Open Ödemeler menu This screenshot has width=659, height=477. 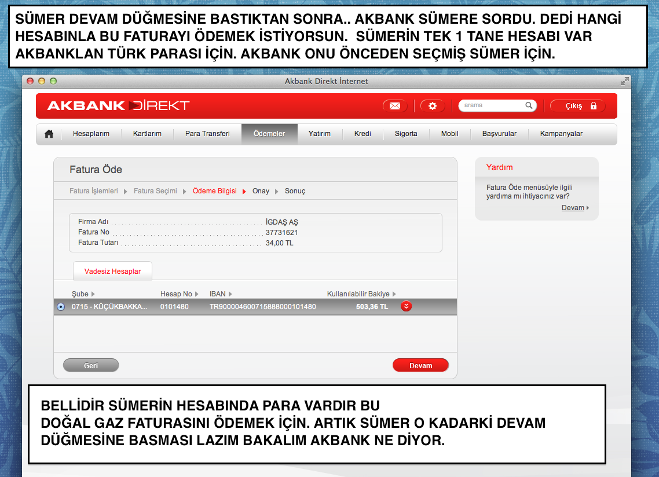click(269, 134)
